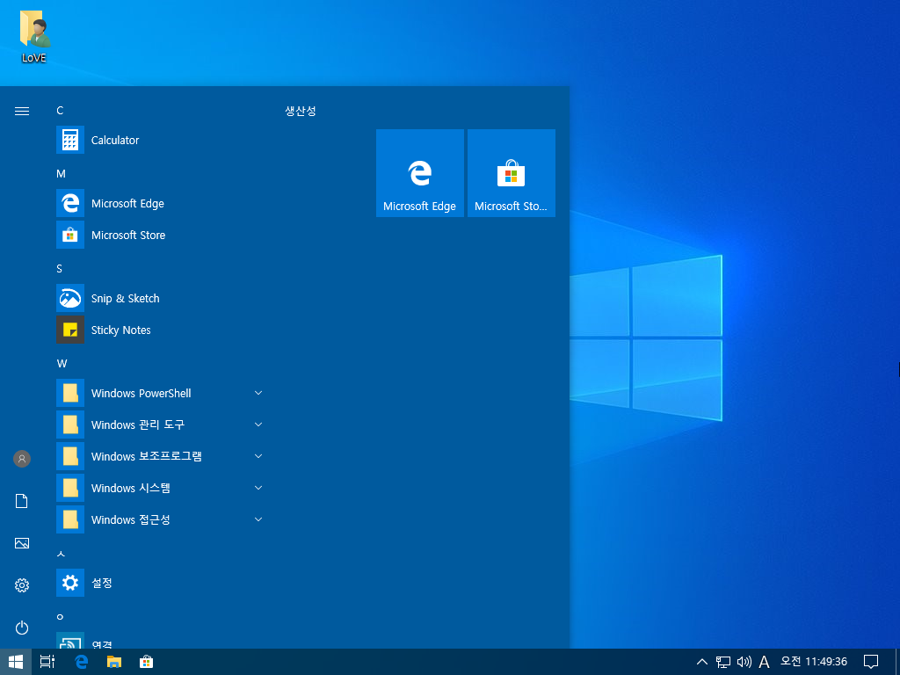Expand the Start menu hamburger navigation
Image resolution: width=900 pixels, height=675 pixels.
click(22, 111)
